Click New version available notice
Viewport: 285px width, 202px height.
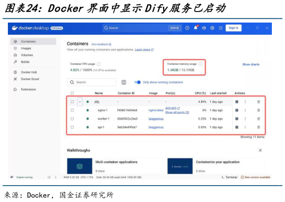point(256,177)
